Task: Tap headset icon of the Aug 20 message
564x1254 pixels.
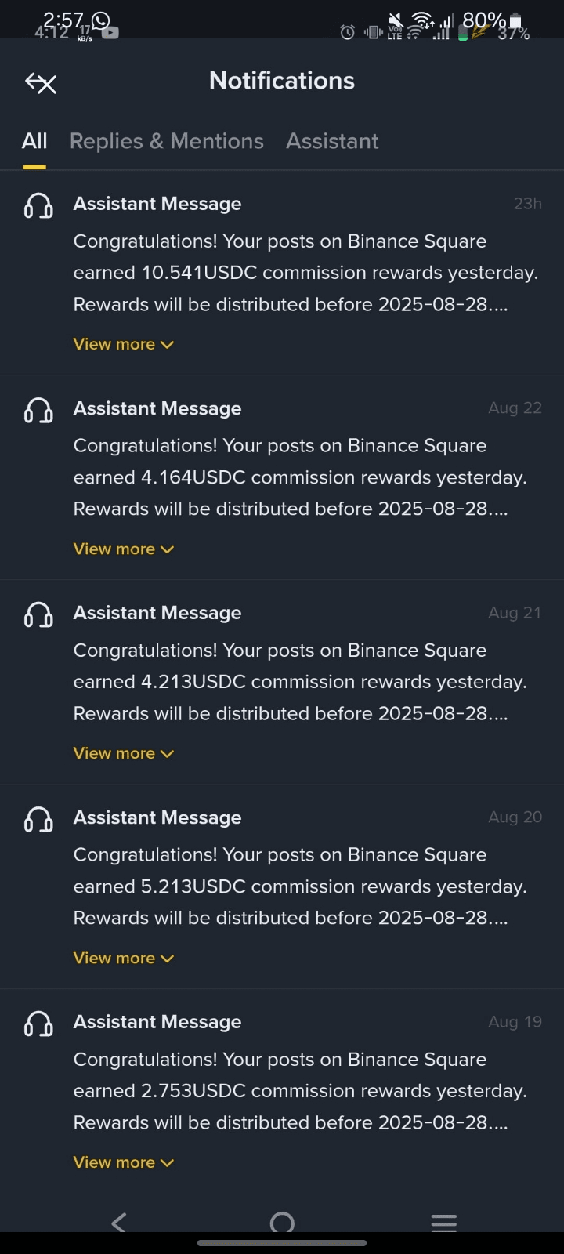Action: pos(38,819)
